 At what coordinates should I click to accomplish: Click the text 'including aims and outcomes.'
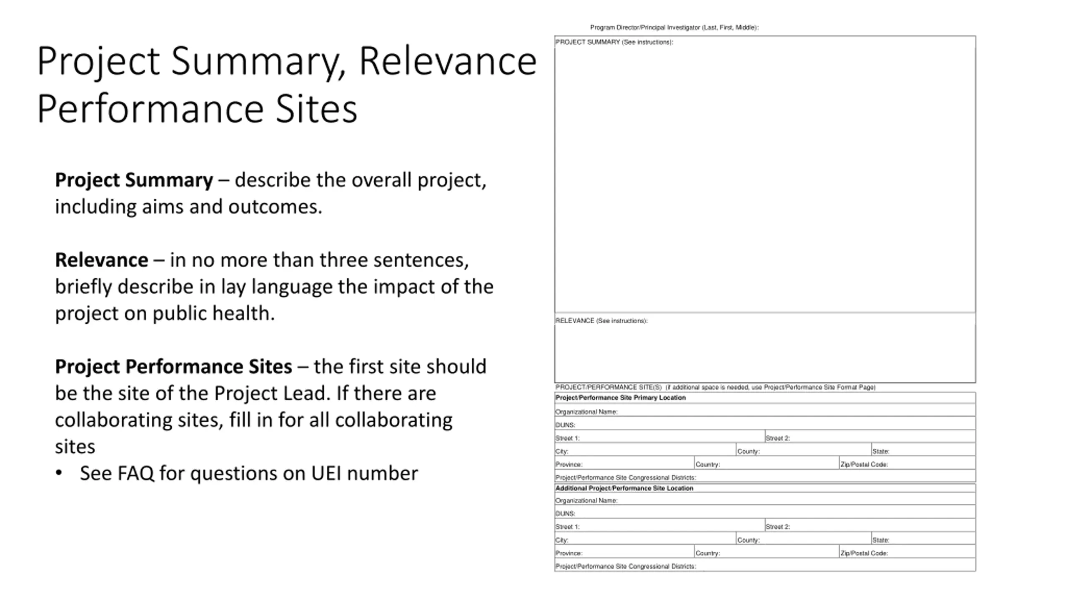(189, 207)
